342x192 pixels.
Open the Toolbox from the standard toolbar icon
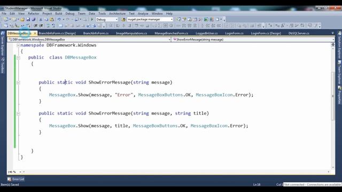pyautogui.click(x=200, y=20)
